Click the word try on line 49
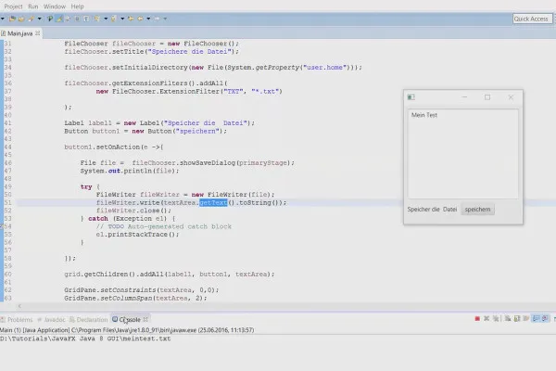556x371 pixels. click(86, 186)
